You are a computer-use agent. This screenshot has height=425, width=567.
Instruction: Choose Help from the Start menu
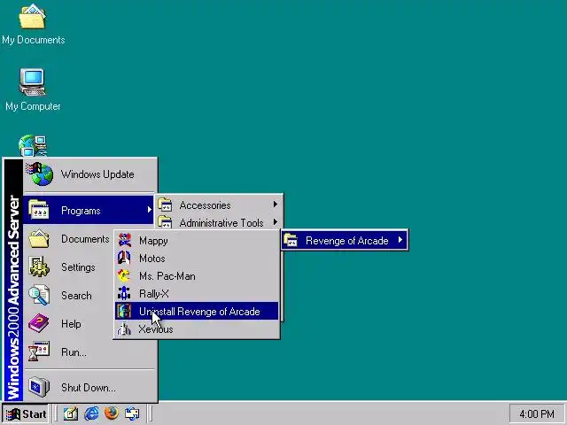tap(68, 323)
